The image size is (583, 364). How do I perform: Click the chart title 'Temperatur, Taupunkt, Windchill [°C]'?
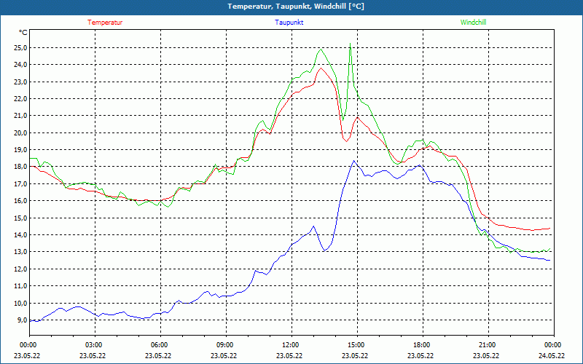tap(296, 7)
